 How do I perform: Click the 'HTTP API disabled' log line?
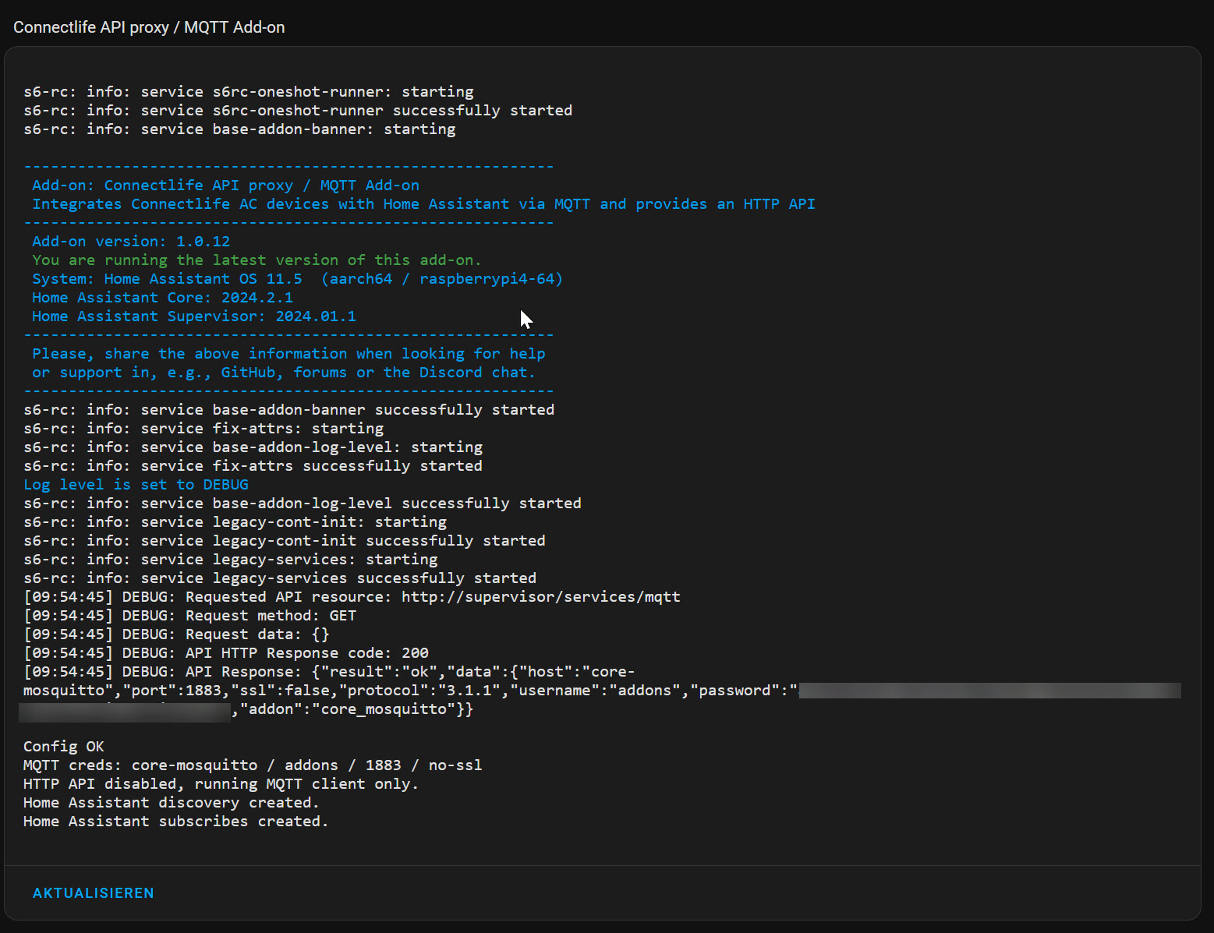221,784
